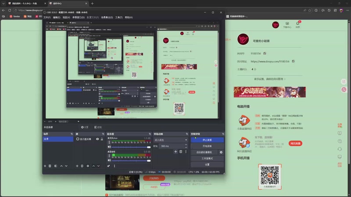Open audio mixer toolbar three-dot menu
Image resolution: width=351 pixels, height=197 pixels.
pos(115,166)
